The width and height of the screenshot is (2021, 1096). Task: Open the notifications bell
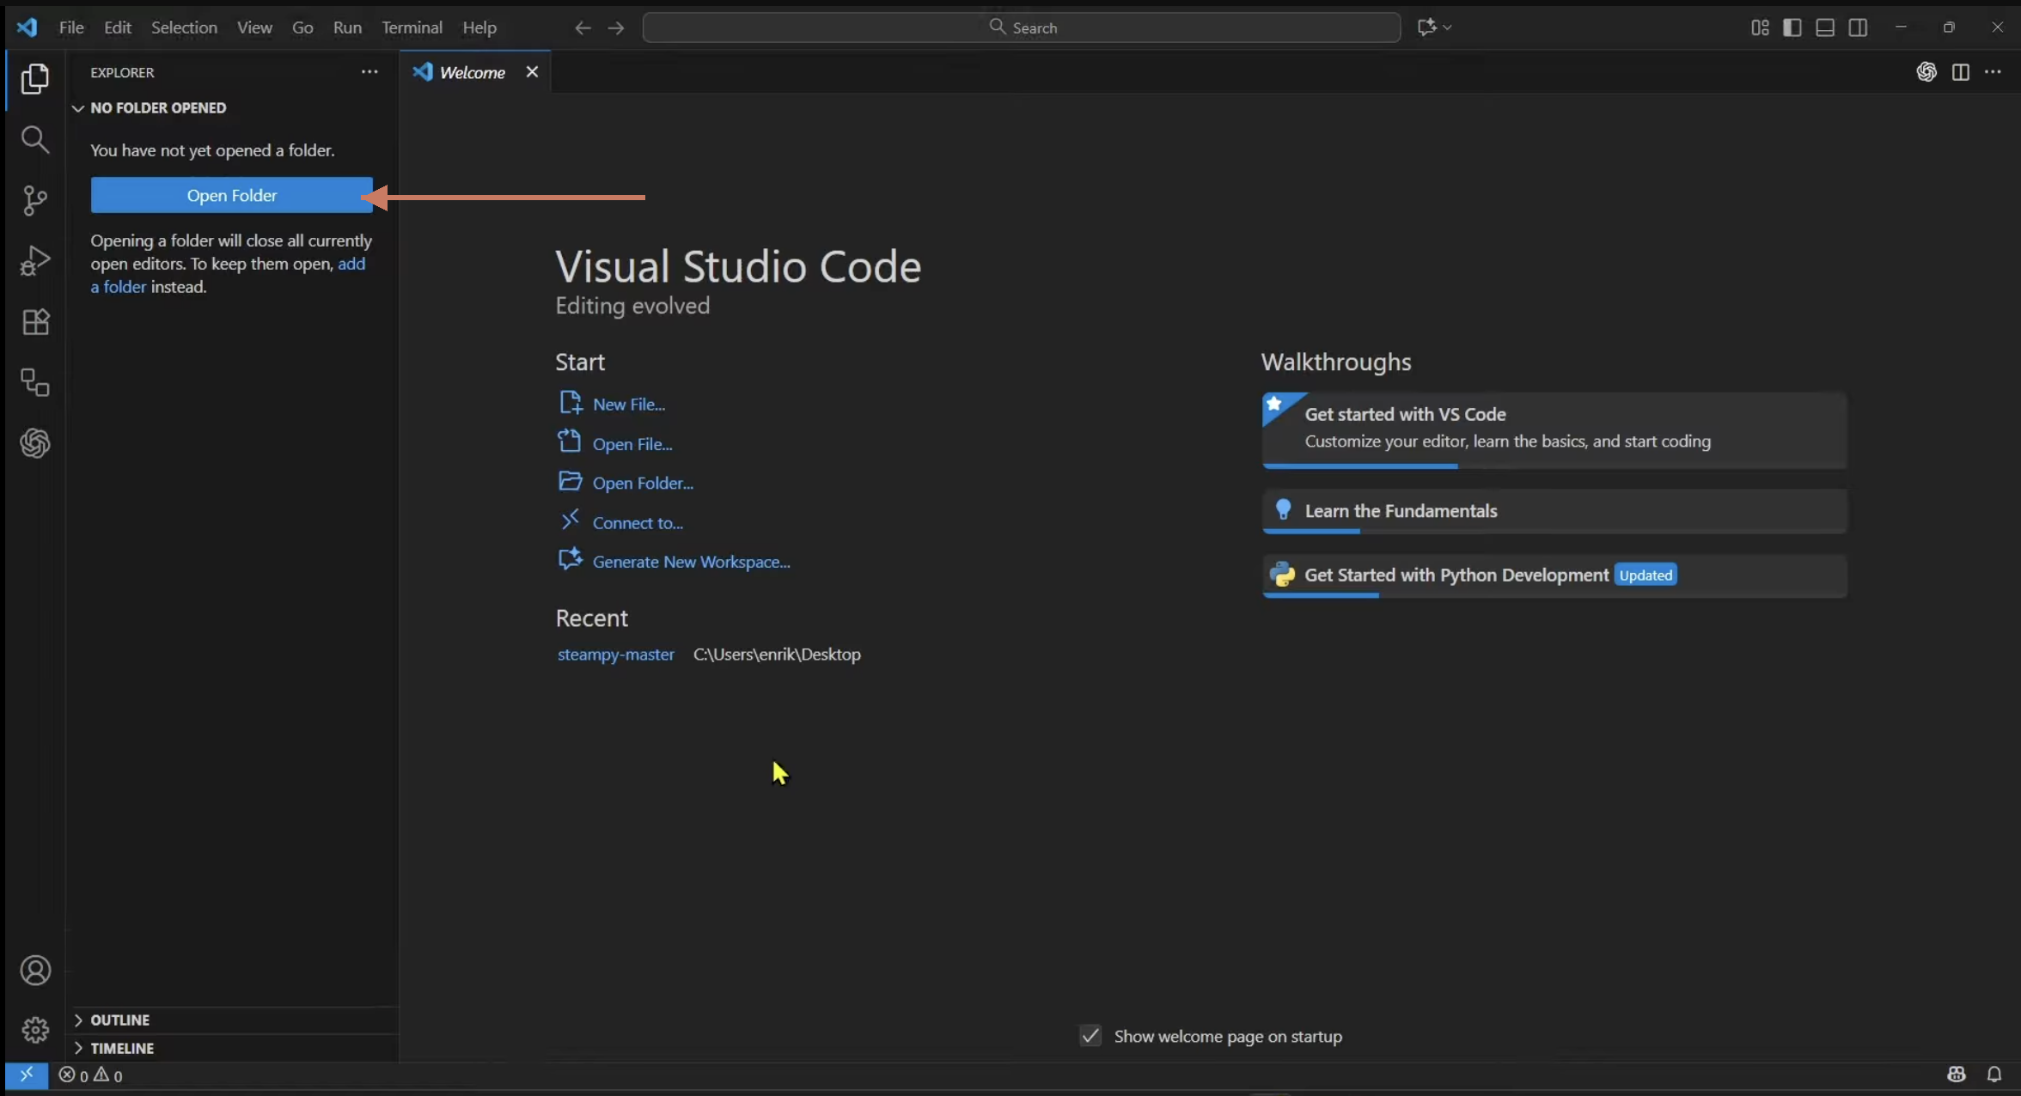(1994, 1075)
